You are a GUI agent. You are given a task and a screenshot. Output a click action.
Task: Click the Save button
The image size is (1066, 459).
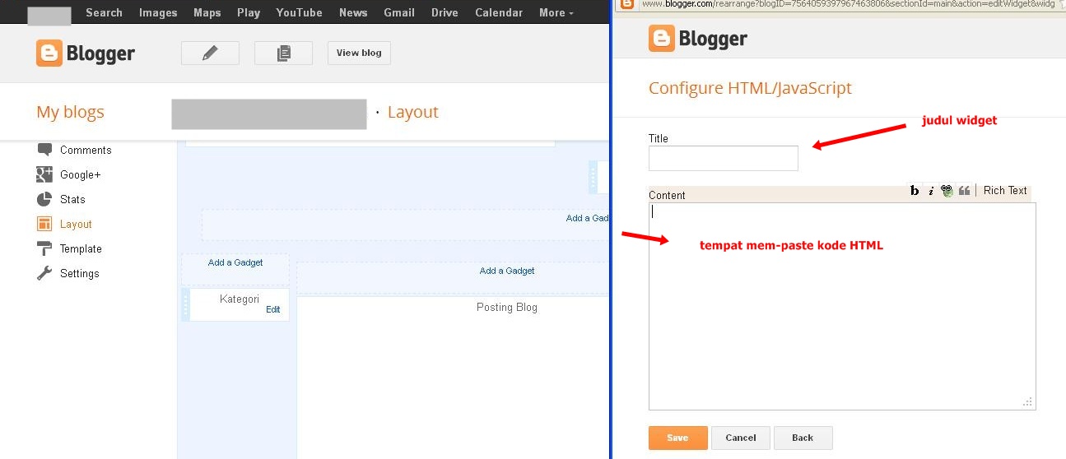(678, 438)
